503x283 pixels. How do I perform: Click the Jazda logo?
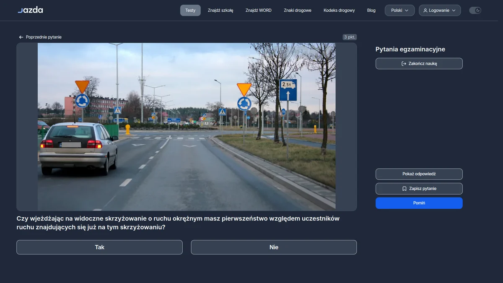[30, 10]
